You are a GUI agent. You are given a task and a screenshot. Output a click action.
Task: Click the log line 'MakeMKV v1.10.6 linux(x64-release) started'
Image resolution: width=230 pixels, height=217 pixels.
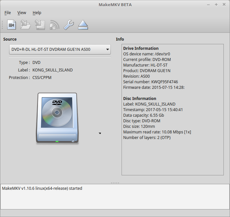[42, 188]
